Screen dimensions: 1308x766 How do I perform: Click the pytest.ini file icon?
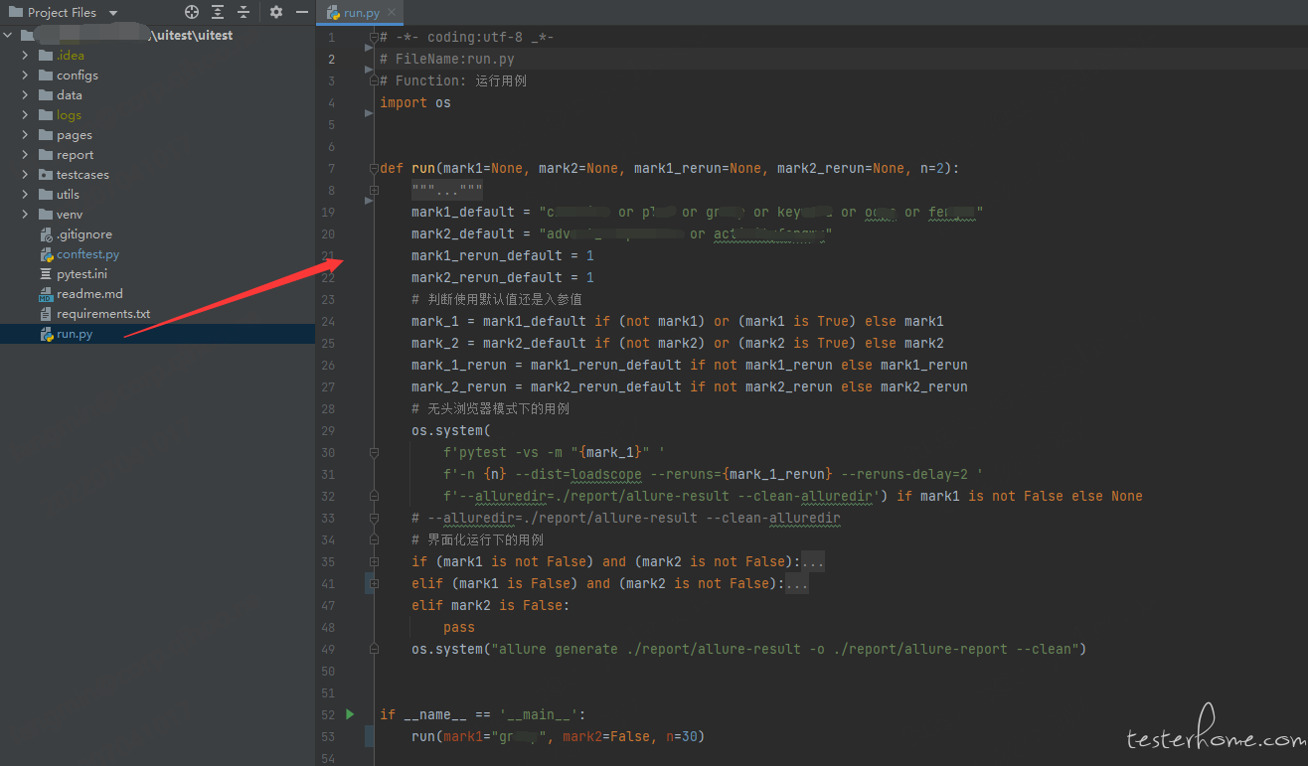point(46,274)
